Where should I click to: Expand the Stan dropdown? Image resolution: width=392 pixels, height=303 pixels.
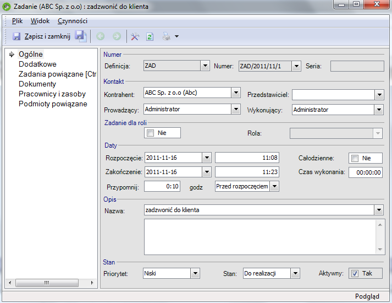[295, 273]
